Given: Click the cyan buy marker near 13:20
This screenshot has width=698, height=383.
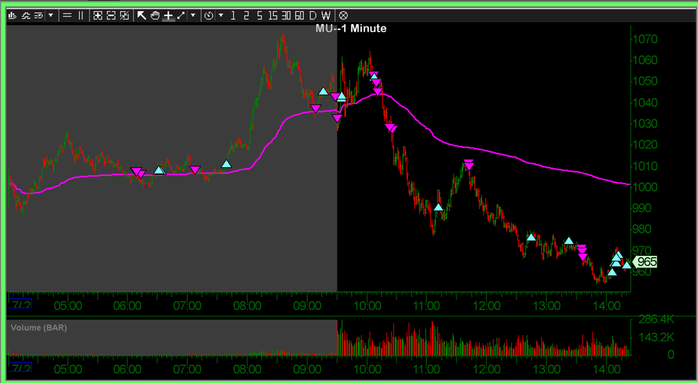Looking at the screenshot, I should [569, 240].
